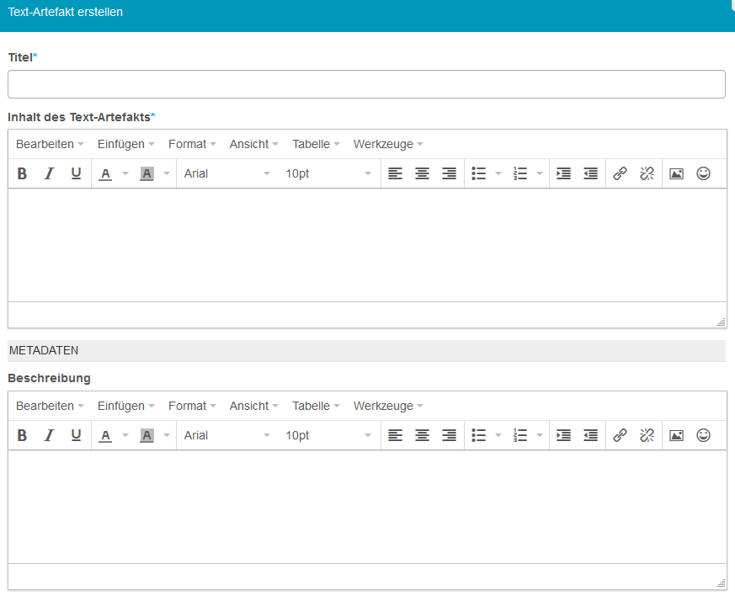Insert bullet list in the Inhalt editor
The width and height of the screenshot is (735, 596).
(479, 173)
